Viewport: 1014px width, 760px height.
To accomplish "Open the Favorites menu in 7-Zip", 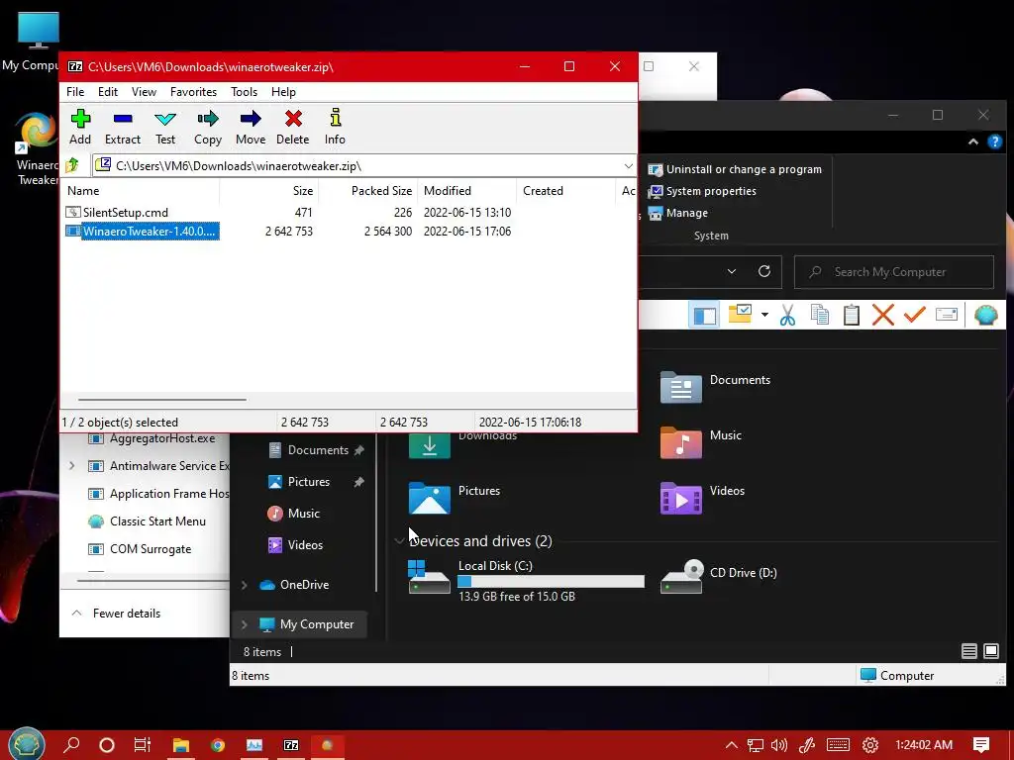I will pyautogui.click(x=193, y=92).
